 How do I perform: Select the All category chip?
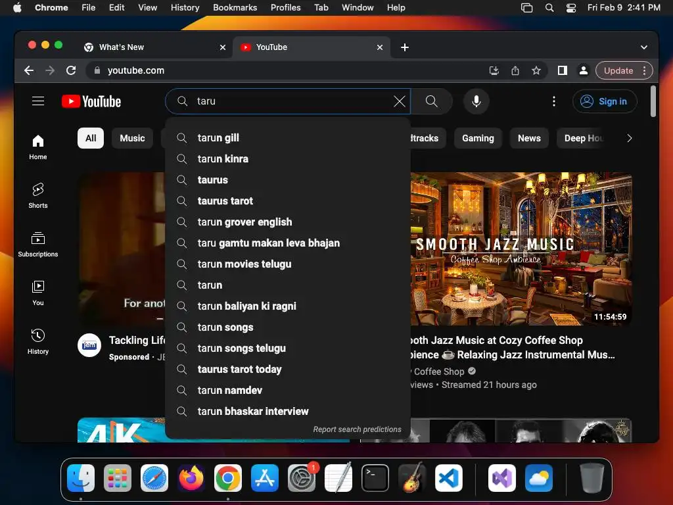pos(91,138)
